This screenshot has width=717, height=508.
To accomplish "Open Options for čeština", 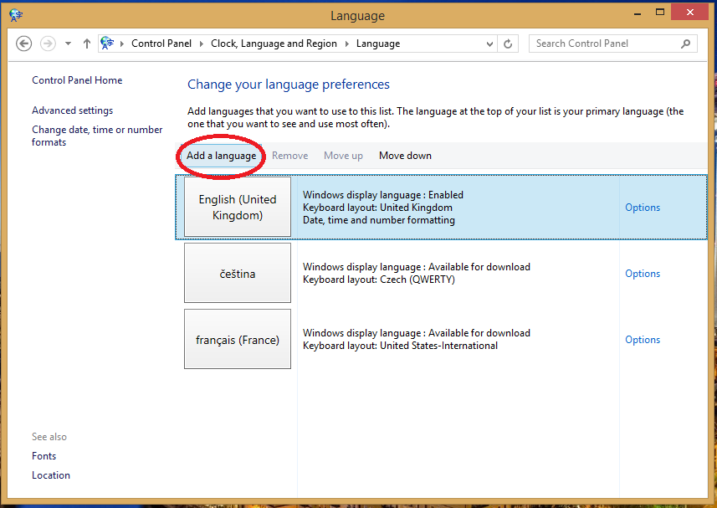I will click(642, 273).
